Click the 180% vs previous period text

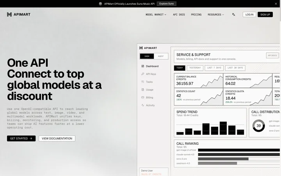pos(188,99)
